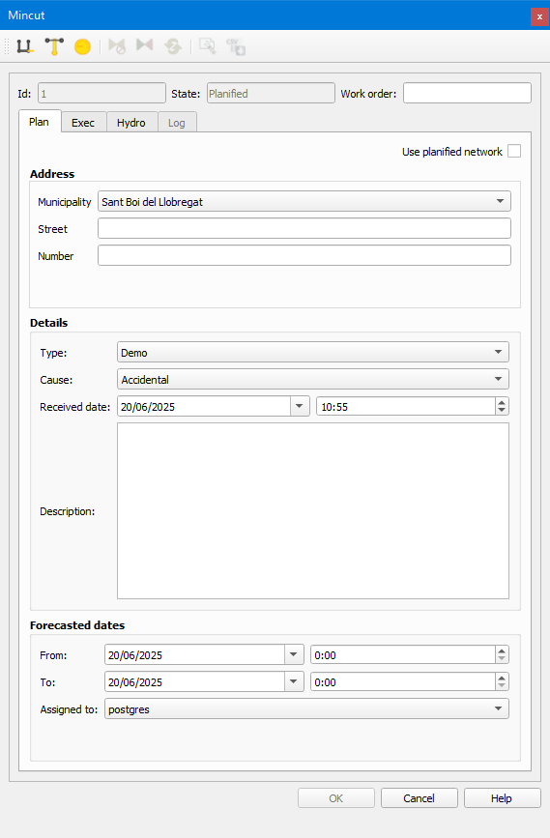Click the valve with prohibited sign icon

117,46
